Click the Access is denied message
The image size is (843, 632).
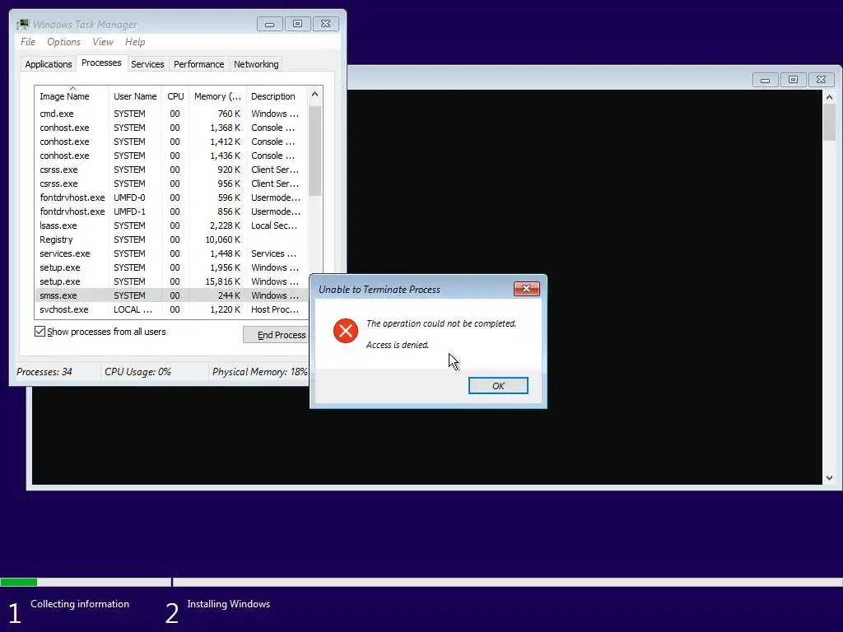point(398,345)
